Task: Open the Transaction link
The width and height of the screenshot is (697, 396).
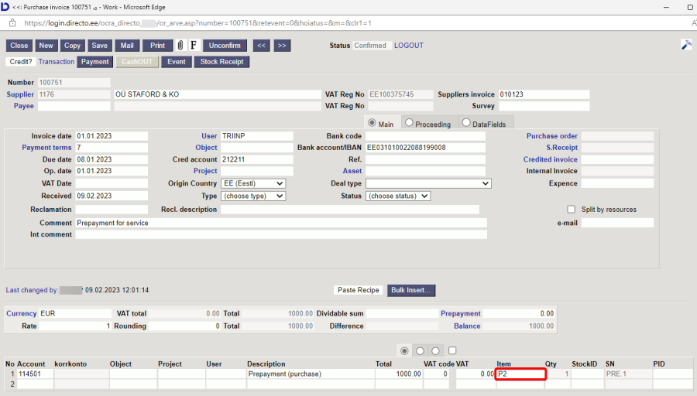Action: tap(57, 62)
